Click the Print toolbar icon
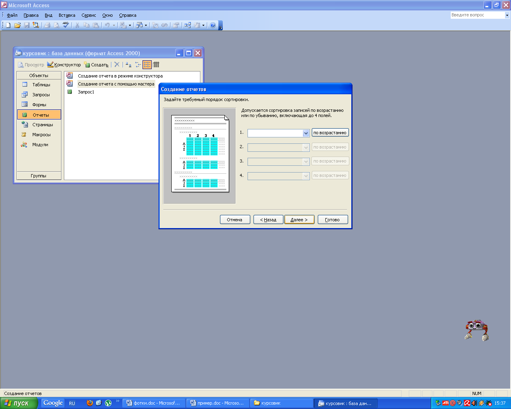Screen dimensions: 511x409 point(47,25)
